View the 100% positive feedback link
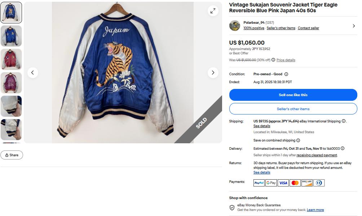Image resolution: width=362 pixels, height=216 pixels. 254,28
